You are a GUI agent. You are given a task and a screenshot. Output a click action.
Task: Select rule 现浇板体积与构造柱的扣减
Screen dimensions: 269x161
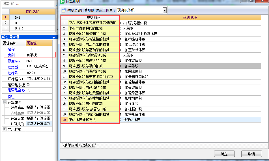tap(94, 39)
